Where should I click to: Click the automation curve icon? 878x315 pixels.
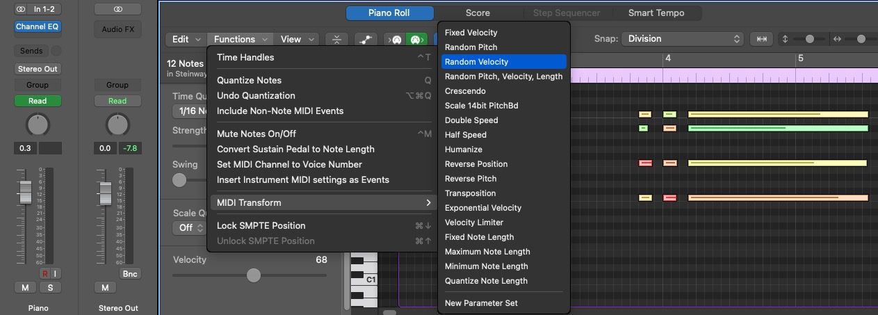tap(366, 40)
